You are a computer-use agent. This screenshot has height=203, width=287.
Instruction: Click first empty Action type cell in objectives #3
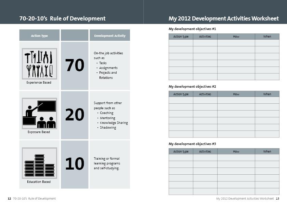pyautogui.click(x=181, y=158)
